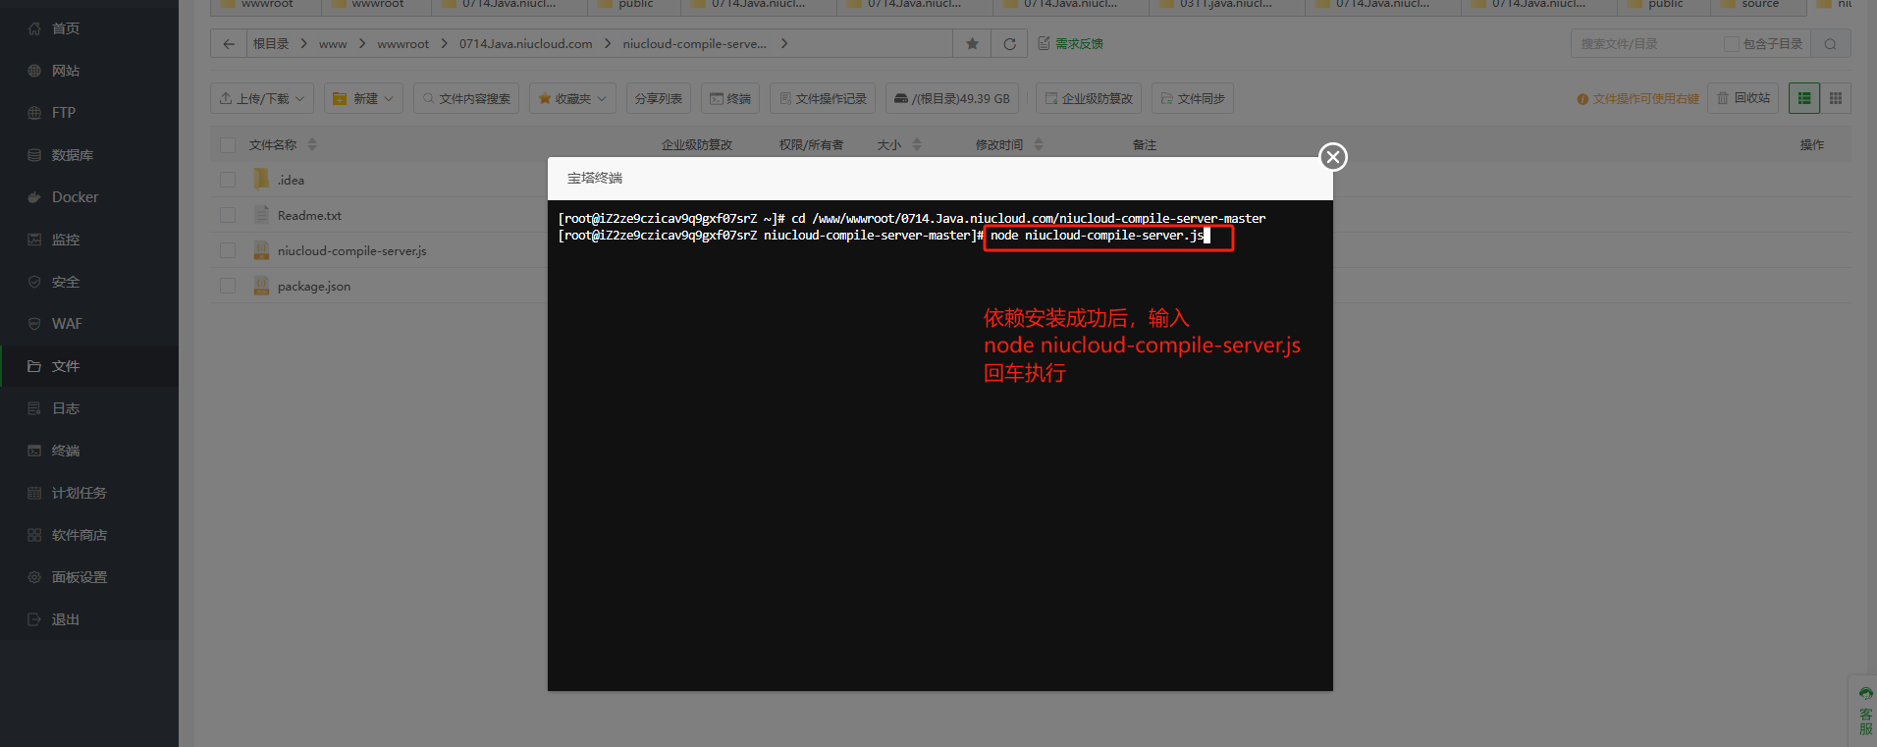This screenshot has width=1877, height=747.
Task: Enable the 包含子目录 checkbox
Action: (x=1732, y=44)
